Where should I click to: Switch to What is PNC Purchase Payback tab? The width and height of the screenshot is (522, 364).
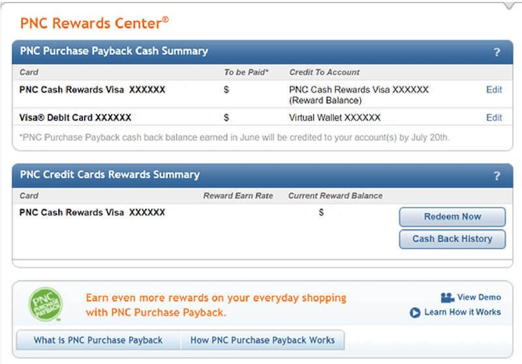point(98,340)
